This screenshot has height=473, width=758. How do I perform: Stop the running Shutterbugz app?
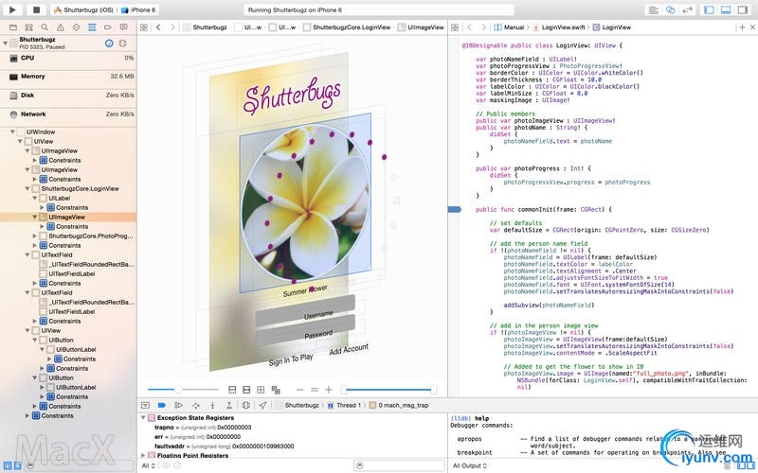[37, 9]
